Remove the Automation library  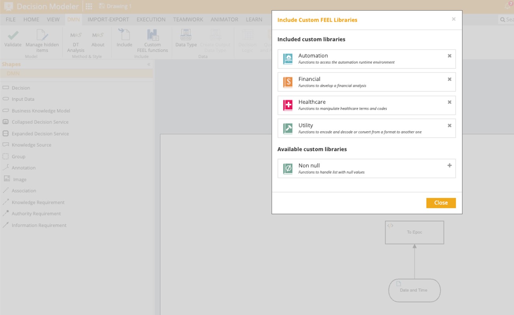(x=449, y=56)
